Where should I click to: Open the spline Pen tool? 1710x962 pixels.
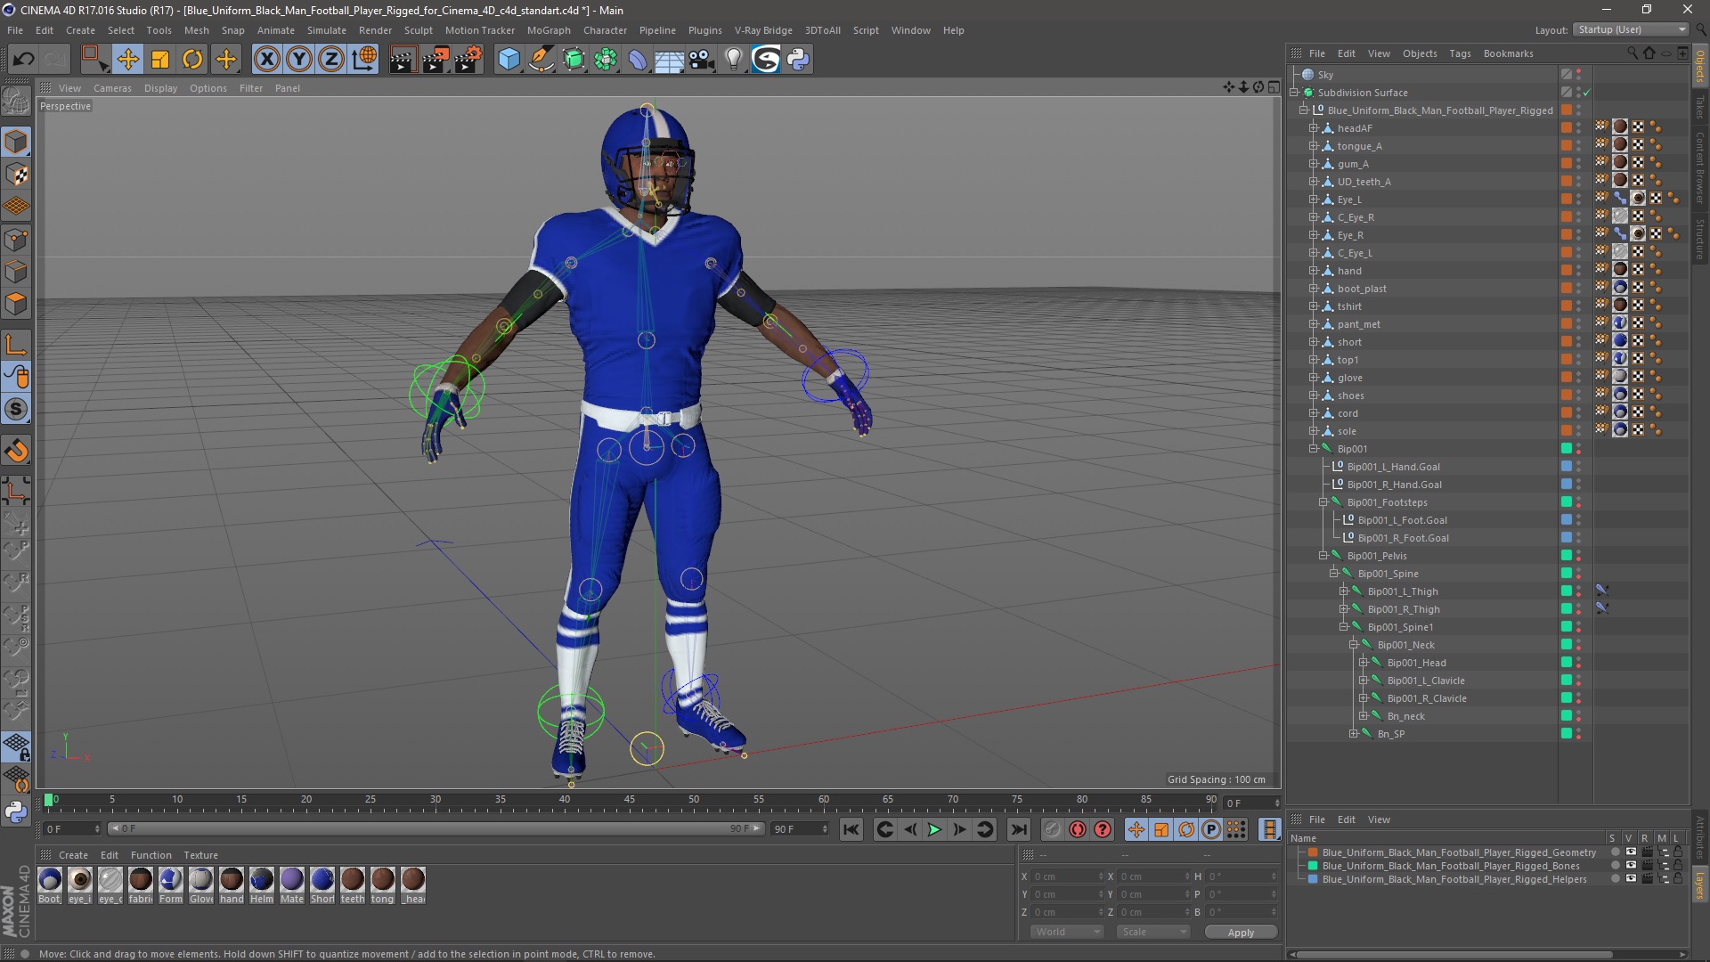click(x=541, y=60)
